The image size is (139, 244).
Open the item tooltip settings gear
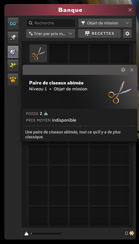click(x=123, y=70)
